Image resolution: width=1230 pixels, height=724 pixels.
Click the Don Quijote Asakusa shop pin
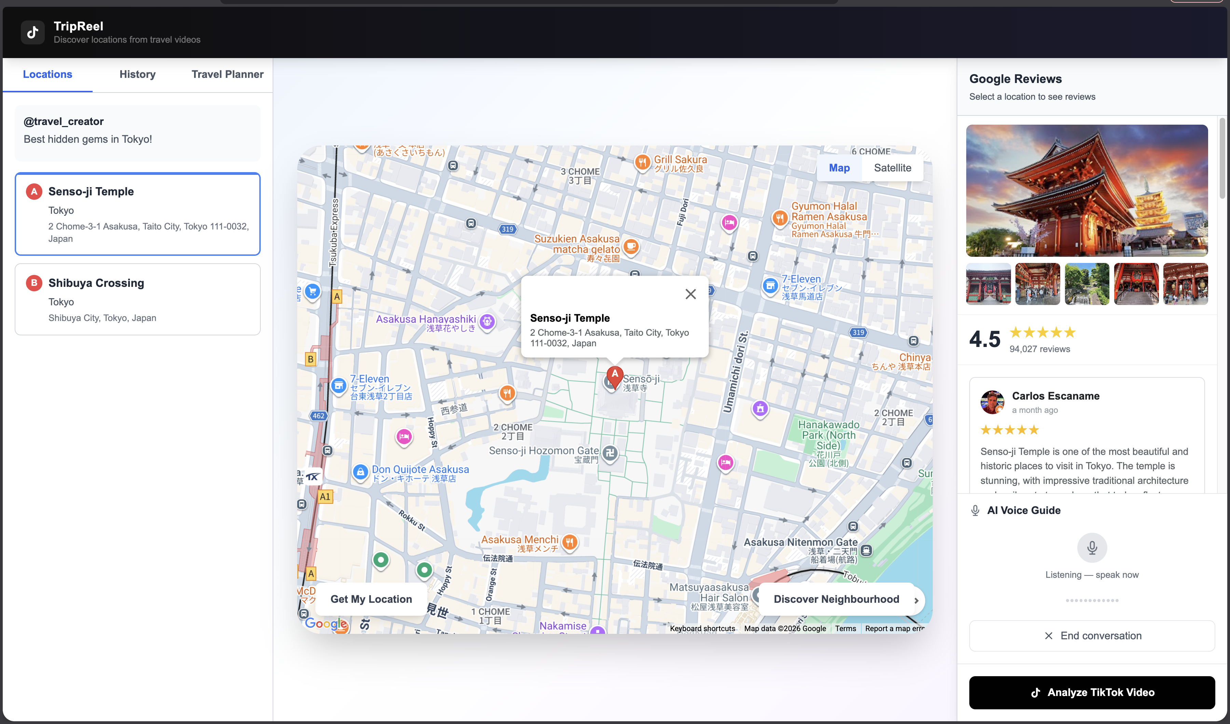pyautogui.click(x=360, y=472)
